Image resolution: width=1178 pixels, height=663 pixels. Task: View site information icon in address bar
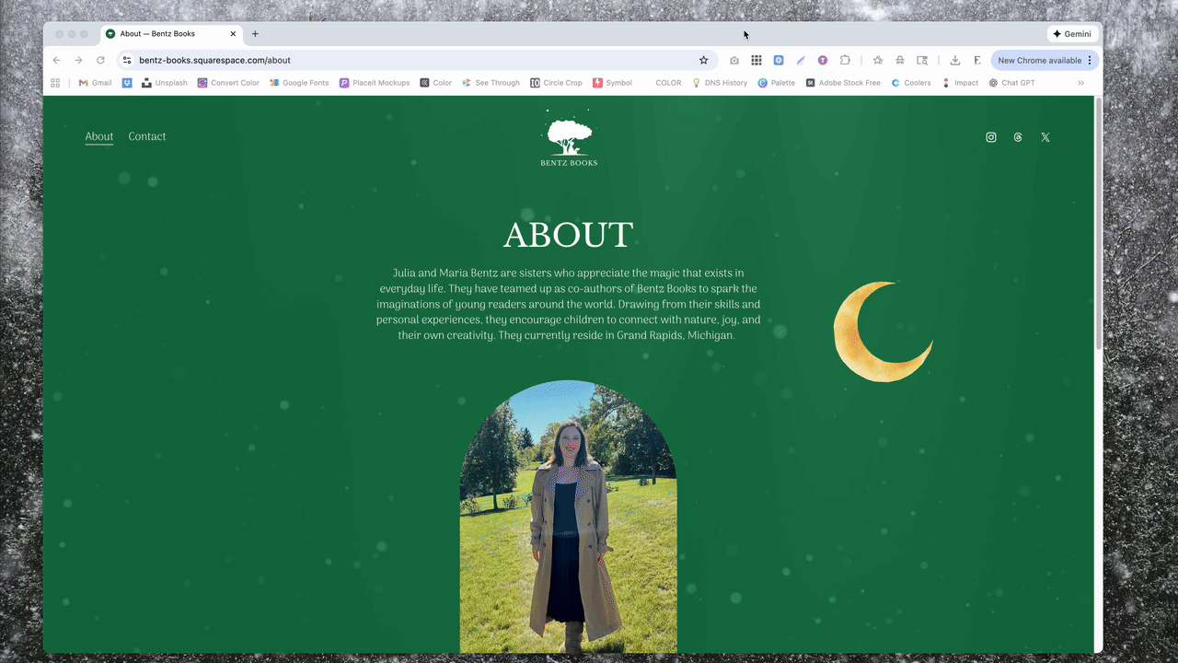(x=127, y=60)
